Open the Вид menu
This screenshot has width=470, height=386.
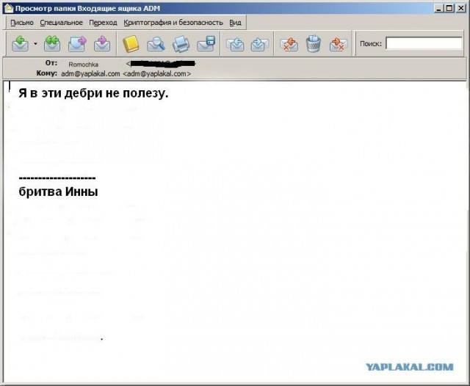point(235,23)
